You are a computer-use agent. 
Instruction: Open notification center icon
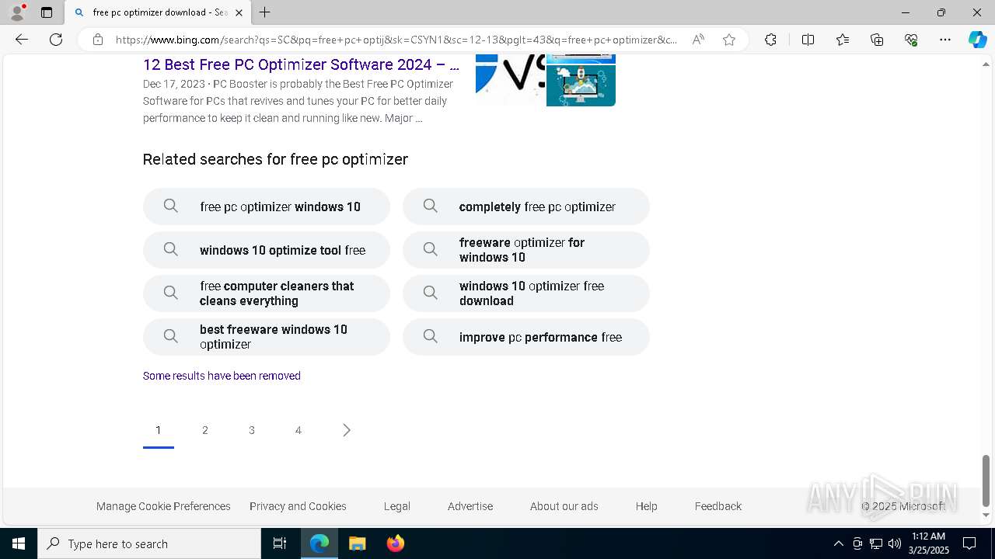pos(969,543)
